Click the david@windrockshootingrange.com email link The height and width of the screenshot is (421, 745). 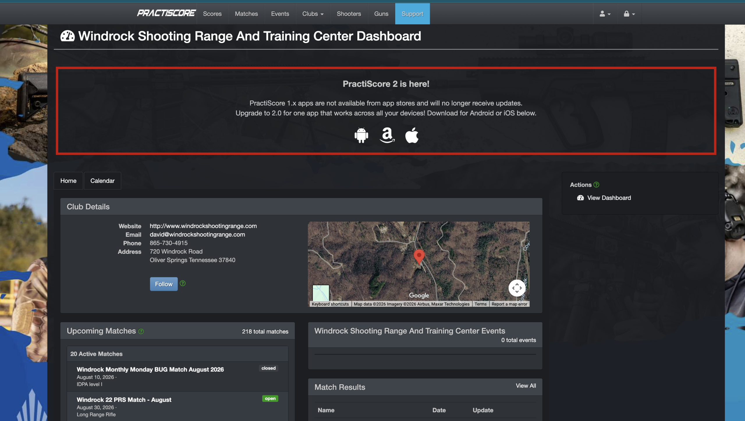197,234
